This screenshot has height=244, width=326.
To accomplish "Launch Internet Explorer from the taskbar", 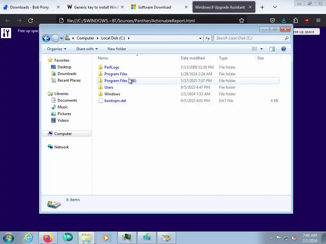I will pyautogui.click(x=28, y=238).
